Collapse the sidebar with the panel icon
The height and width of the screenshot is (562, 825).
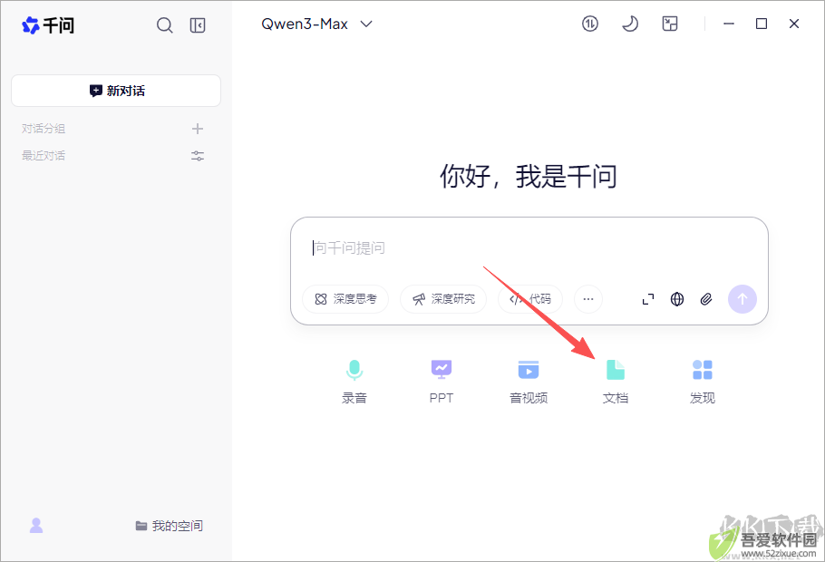(x=198, y=24)
